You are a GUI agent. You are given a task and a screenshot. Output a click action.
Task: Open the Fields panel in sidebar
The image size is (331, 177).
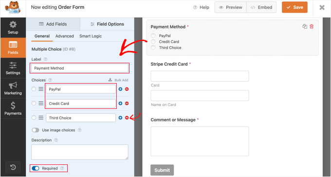click(13, 48)
